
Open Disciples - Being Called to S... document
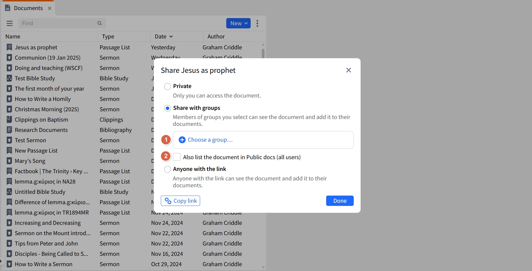click(x=51, y=254)
